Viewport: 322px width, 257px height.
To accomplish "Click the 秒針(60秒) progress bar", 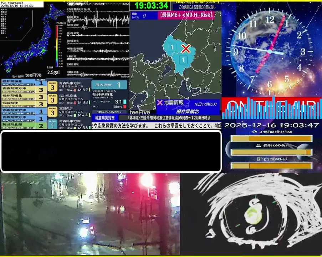I will (271, 166).
